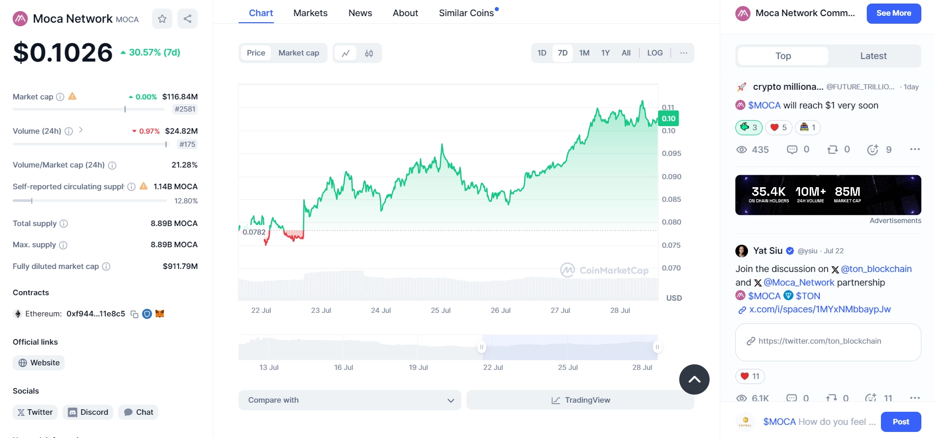Switch to the Markets tab
Screen dimensions: 935x438
coord(310,13)
